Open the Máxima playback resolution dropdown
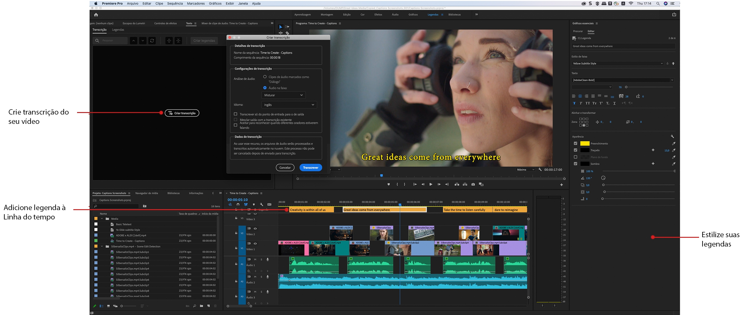749x315 pixels. click(x=526, y=170)
